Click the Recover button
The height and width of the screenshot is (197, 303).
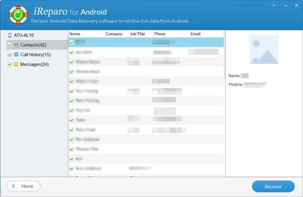[273, 186]
